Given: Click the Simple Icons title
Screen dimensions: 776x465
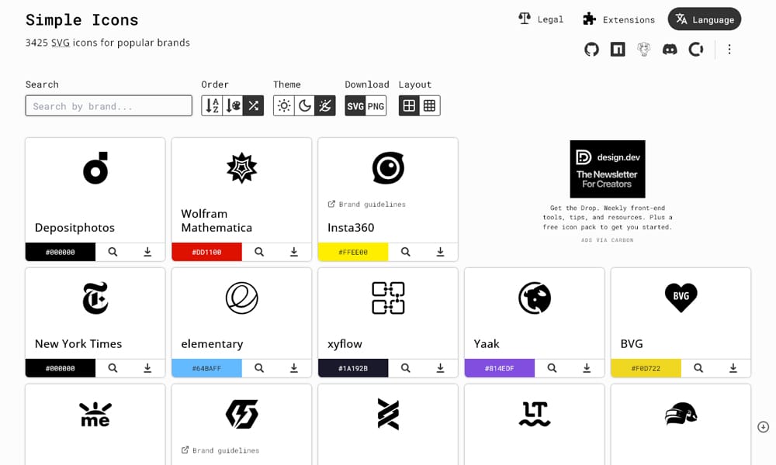Looking at the screenshot, I should (82, 20).
